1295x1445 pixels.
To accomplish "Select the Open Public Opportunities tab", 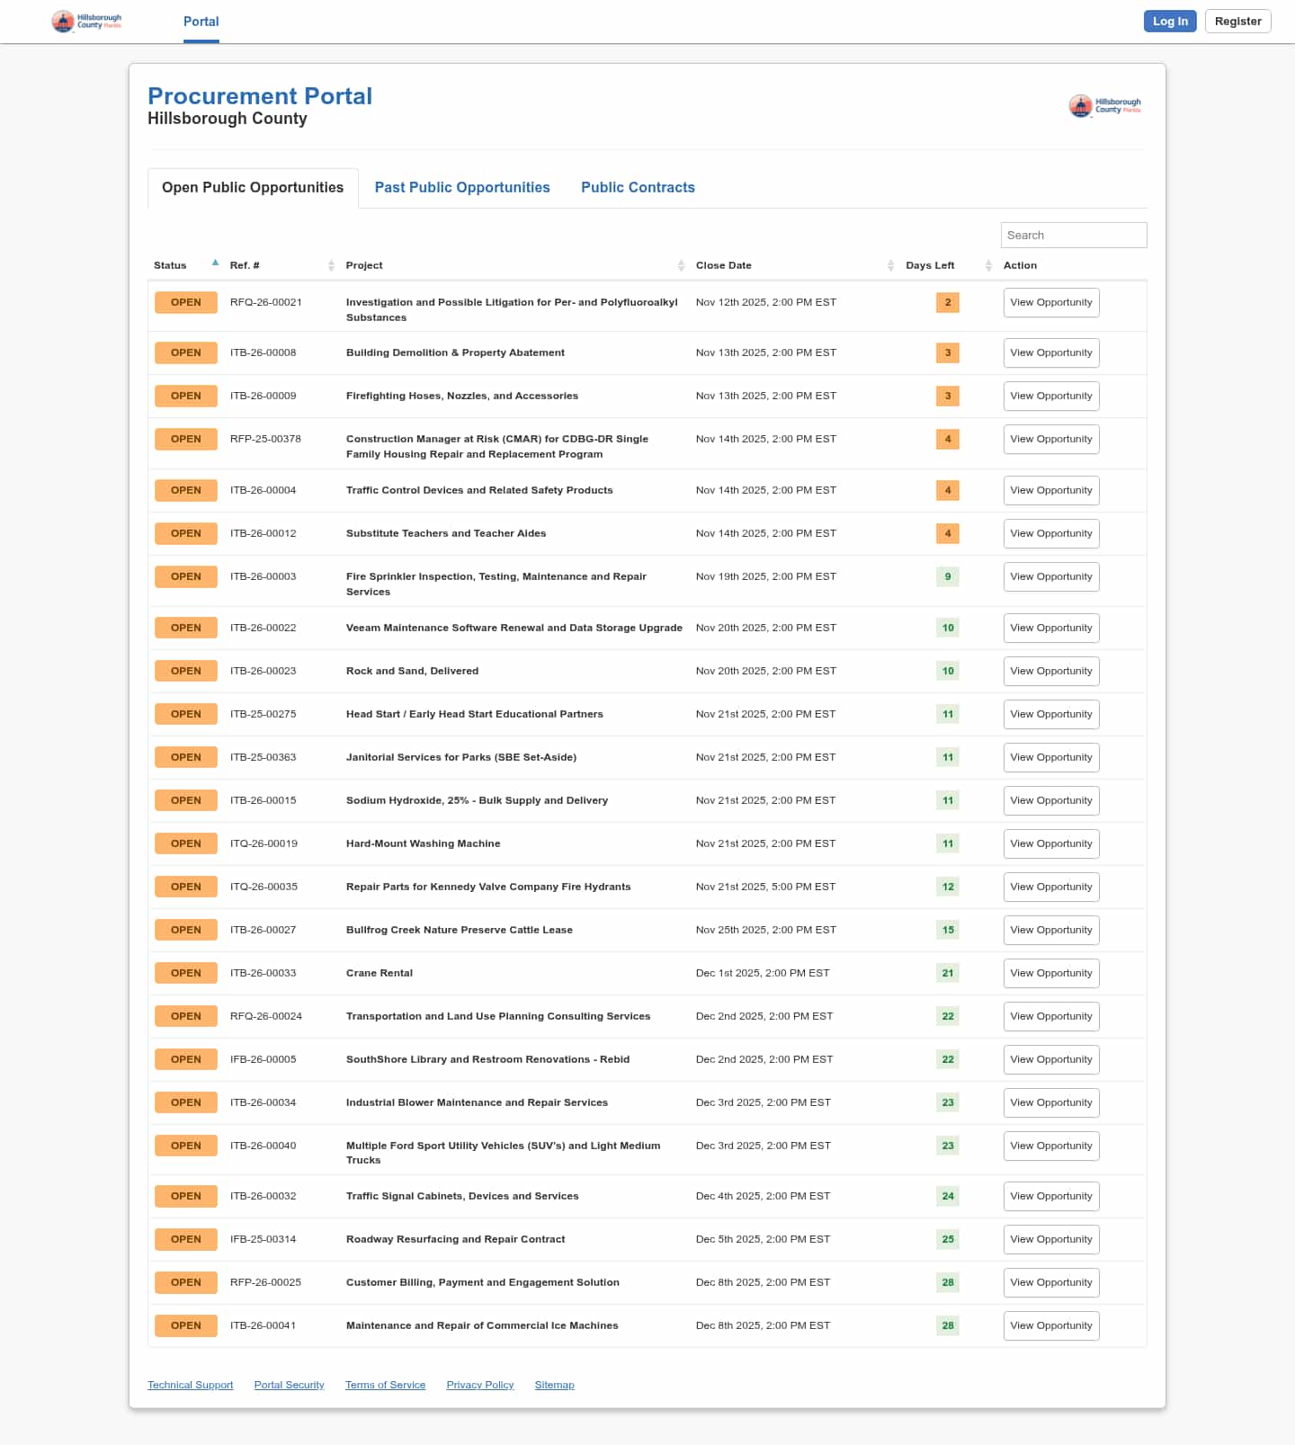I will point(253,188).
